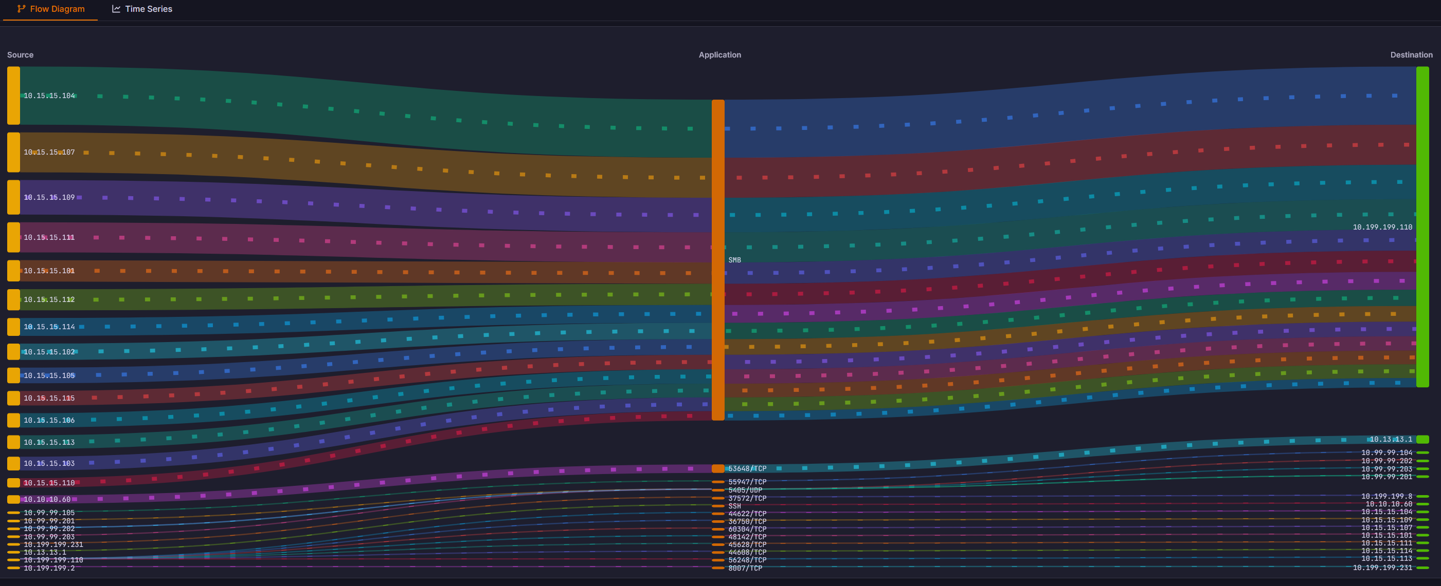Image resolution: width=1441 pixels, height=586 pixels.
Task: Click the chart icon next to Time Series
Action: tap(117, 9)
